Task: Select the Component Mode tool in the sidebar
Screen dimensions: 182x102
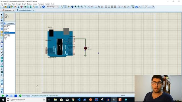Action: [x=2, y=18]
